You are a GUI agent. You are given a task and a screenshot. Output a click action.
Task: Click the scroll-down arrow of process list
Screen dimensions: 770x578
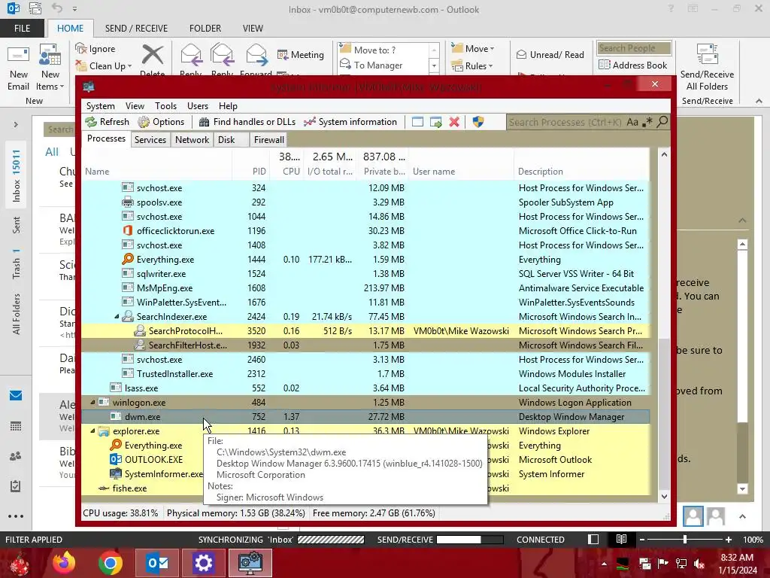pyautogui.click(x=664, y=497)
